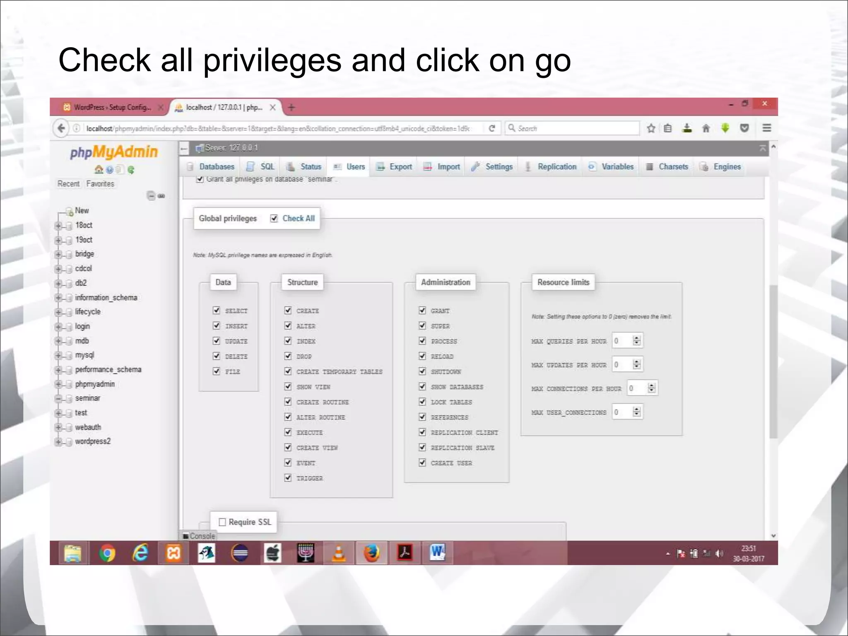Adjust MAX USER_CONNECTIONS stepper
848x636 pixels.
point(637,412)
